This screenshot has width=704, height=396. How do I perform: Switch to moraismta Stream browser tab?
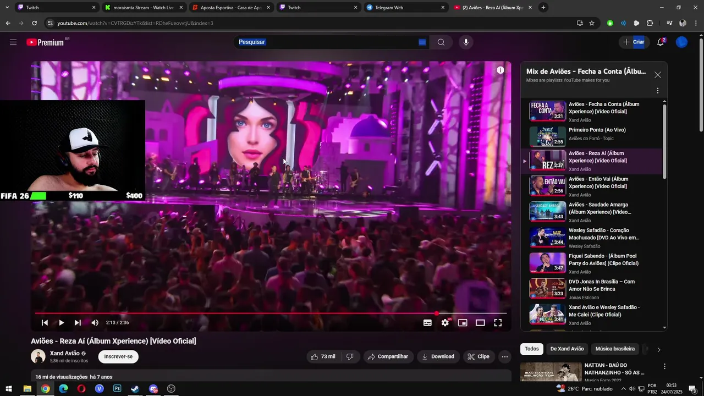144,8
